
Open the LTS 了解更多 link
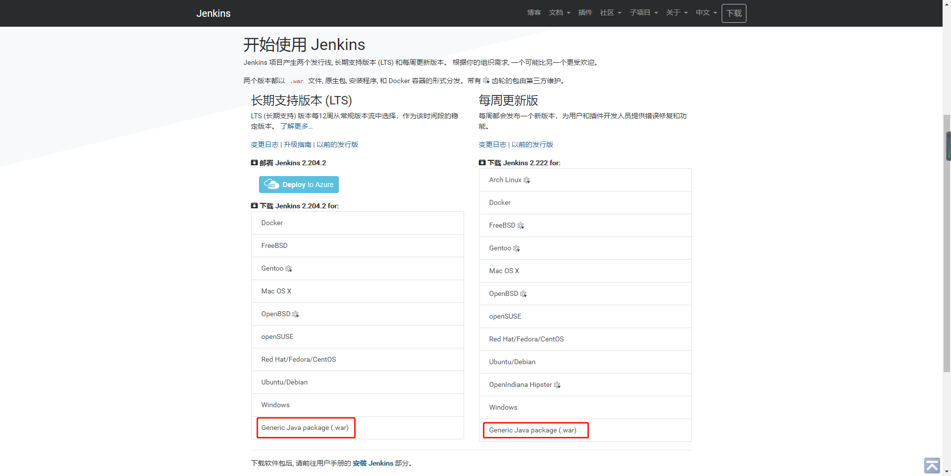point(296,126)
